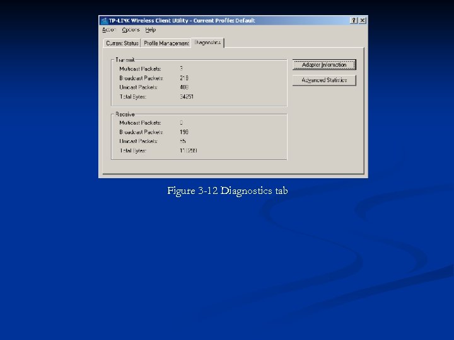Click Receive Broadcast Packets value 199

click(x=184, y=132)
